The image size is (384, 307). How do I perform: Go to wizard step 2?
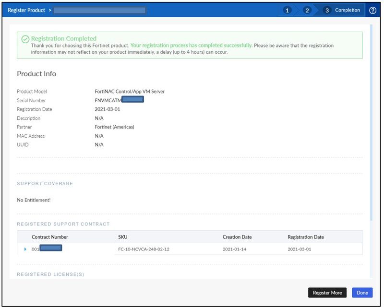click(x=307, y=10)
